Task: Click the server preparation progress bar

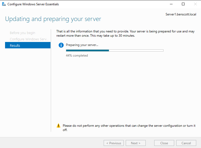Action: (115, 50)
